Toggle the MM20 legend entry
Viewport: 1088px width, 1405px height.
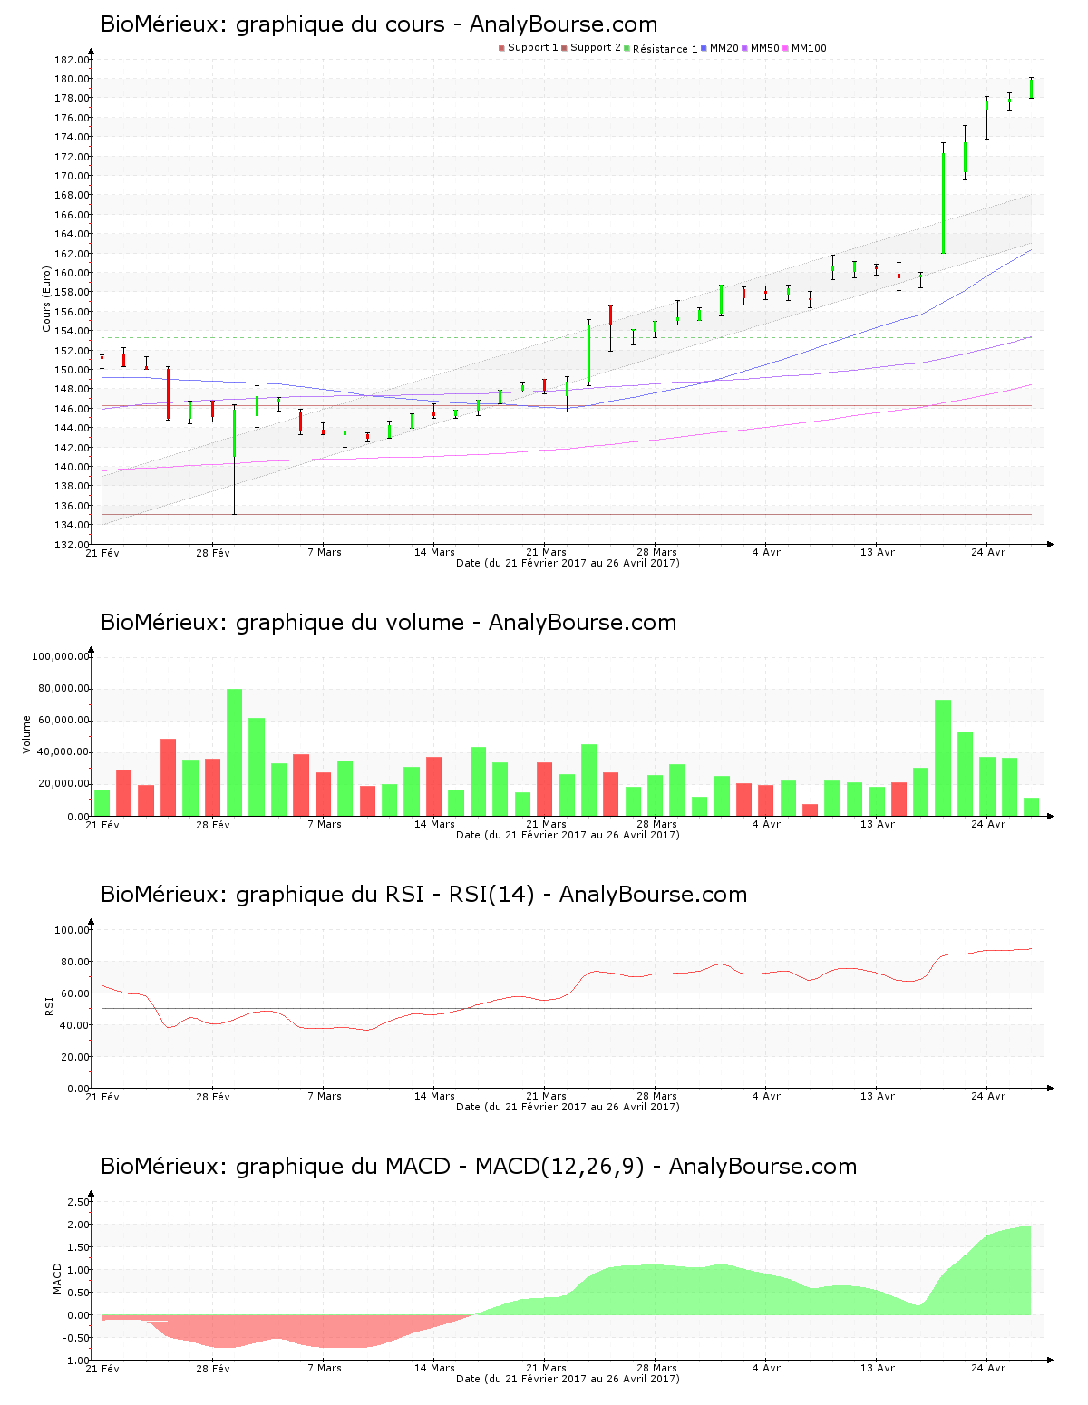coord(724,48)
